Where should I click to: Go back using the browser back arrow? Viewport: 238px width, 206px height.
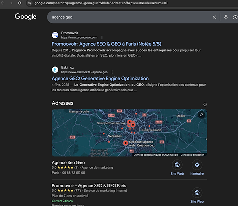tap(3, 3)
